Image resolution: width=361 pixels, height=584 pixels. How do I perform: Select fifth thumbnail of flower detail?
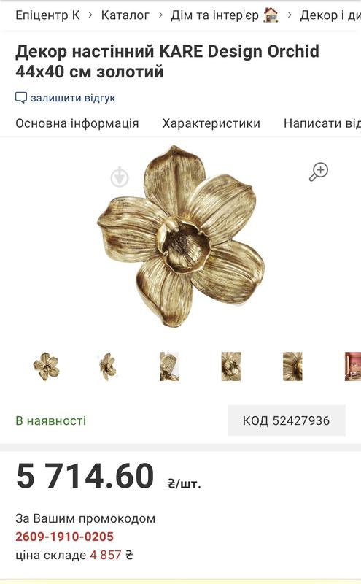tap(292, 366)
